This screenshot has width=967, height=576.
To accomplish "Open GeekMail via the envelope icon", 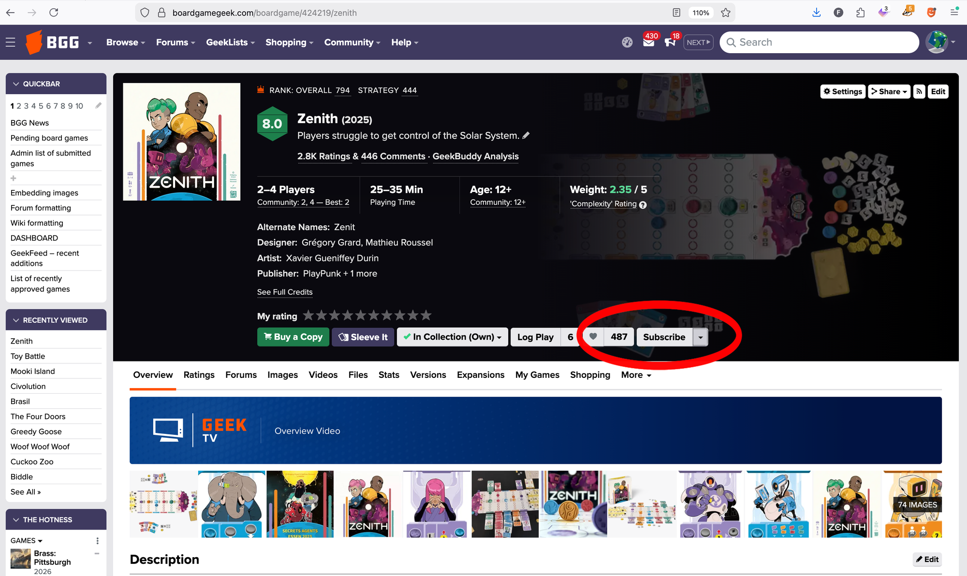I will tap(648, 42).
